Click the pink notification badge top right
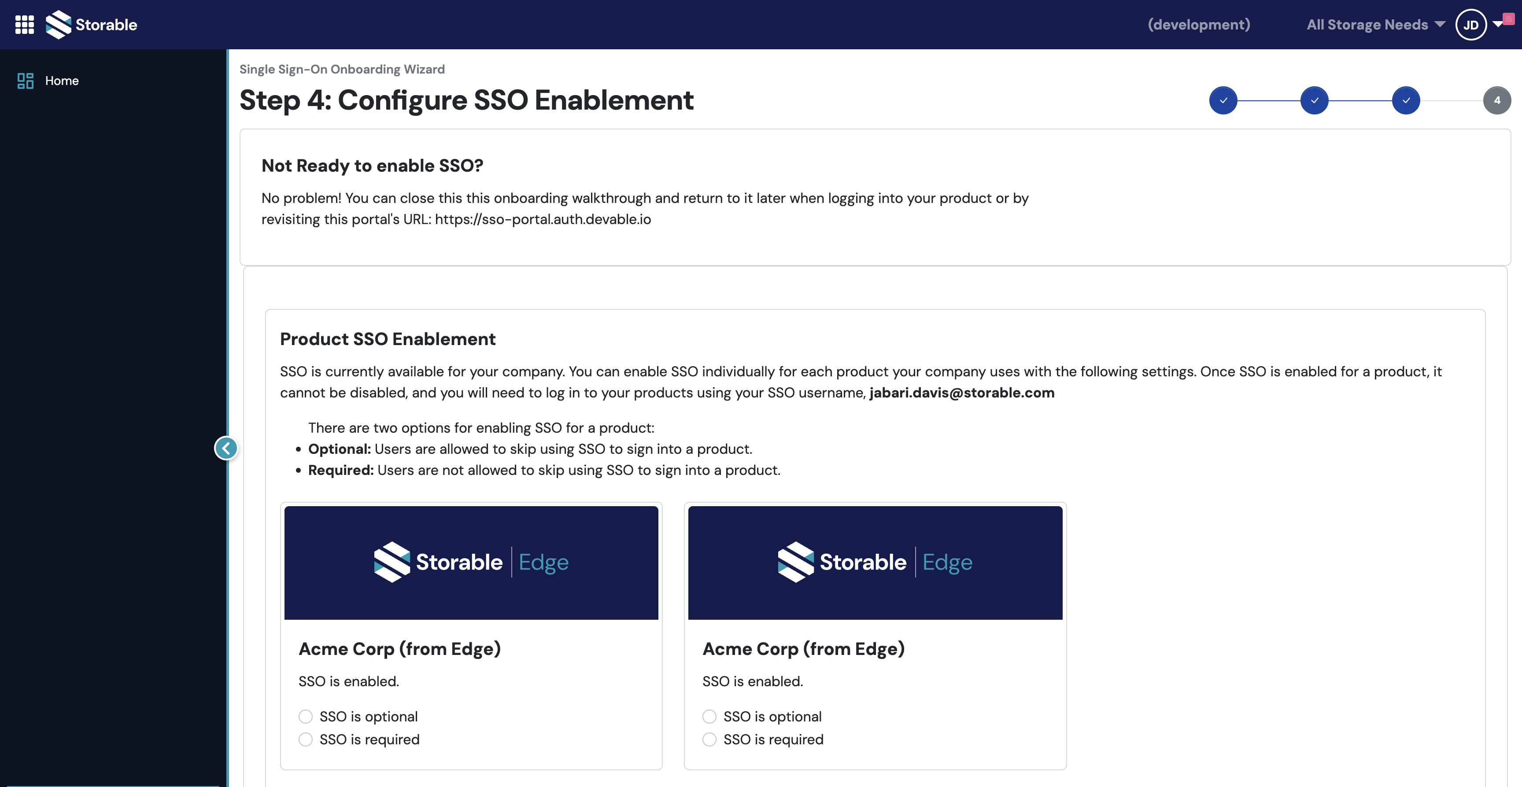The height and width of the screenshot is (787, 1522). click(x=1508, y=19)
